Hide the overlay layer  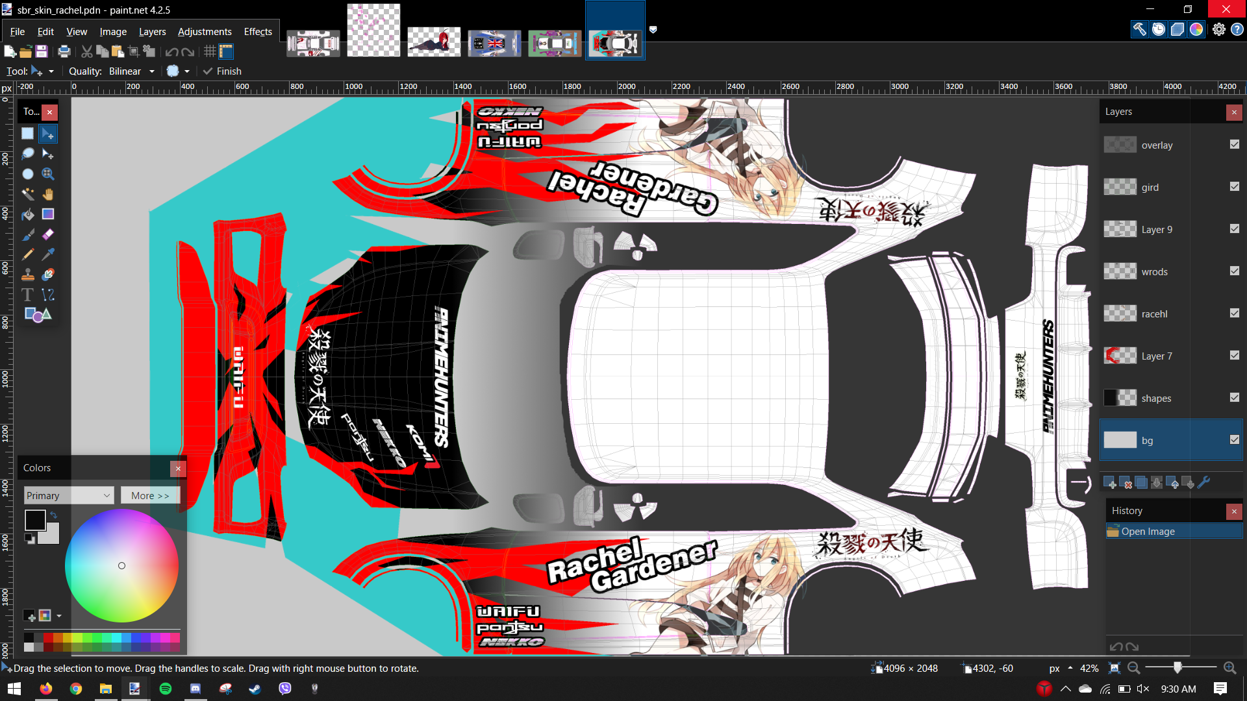coord(1234,145)
